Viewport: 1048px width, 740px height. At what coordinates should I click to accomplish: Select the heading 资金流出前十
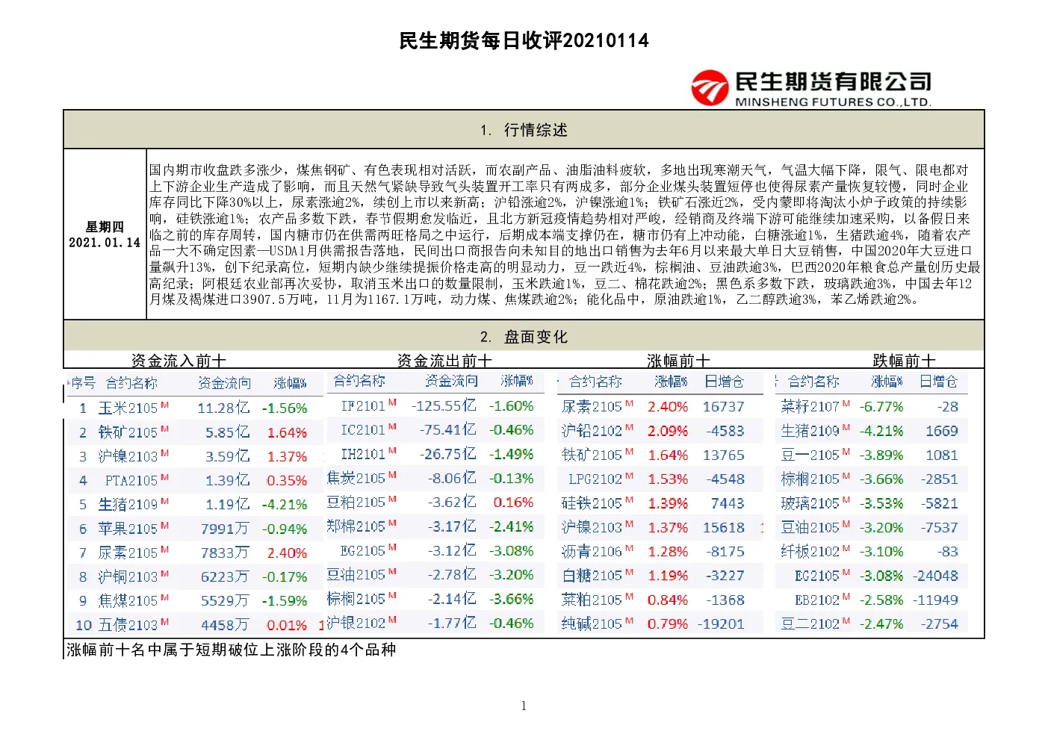[444, 361]
